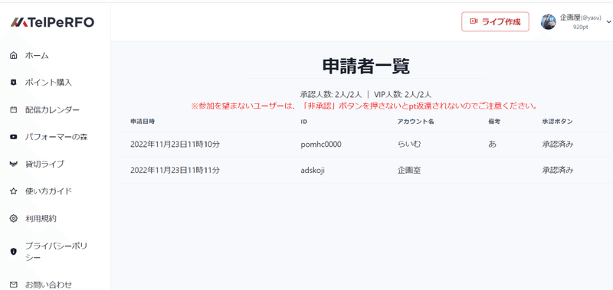The width and height of the screenshot is (613, 290).
Task: Click the account name らいむ
Action: tap(409, 145)
